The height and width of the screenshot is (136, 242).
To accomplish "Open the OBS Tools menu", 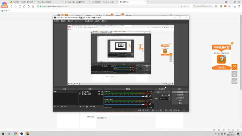I will [x=97, y=21].
